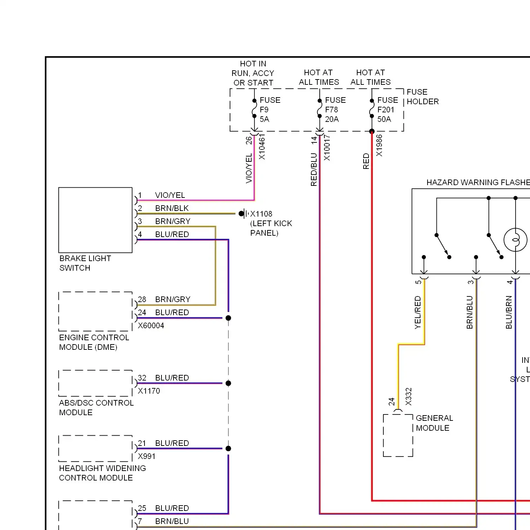Click pin 28 BRN/GRY wire label
Image resolution: width=530 pixels, height=530 pixels.
click(x=173, y=299)
